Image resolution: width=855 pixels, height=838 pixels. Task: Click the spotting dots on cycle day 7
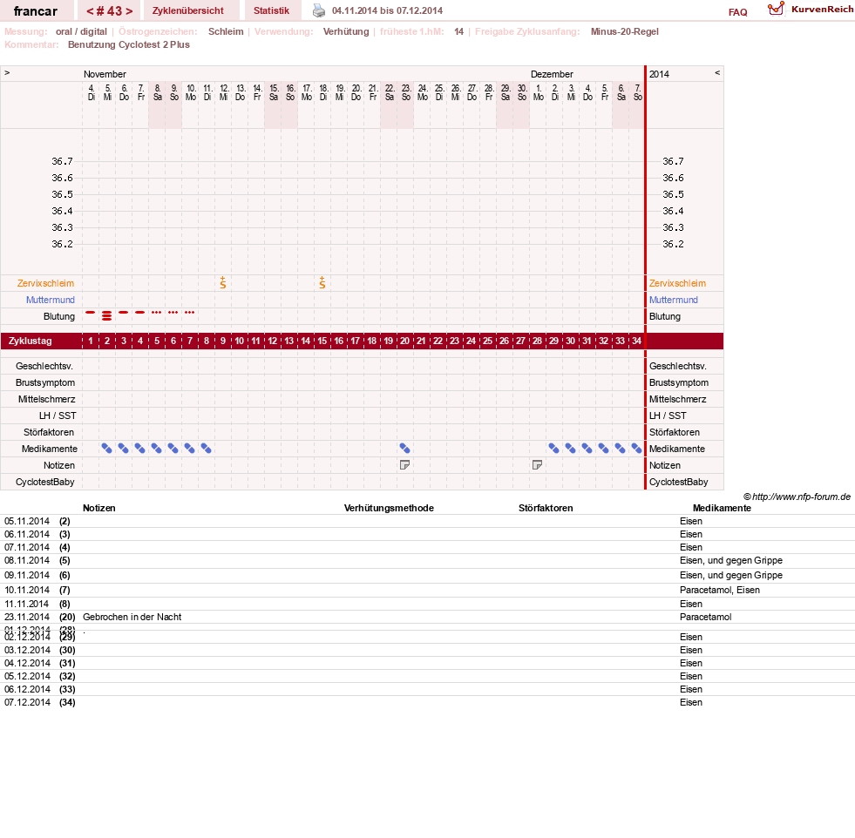click(189, 312)
